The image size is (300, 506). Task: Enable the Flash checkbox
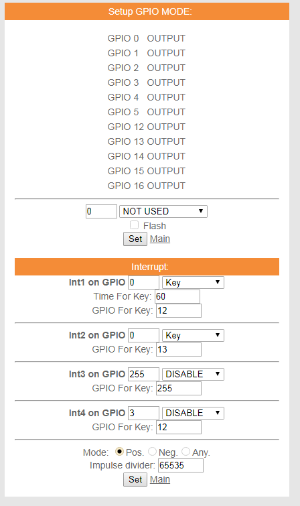(134, 225)
